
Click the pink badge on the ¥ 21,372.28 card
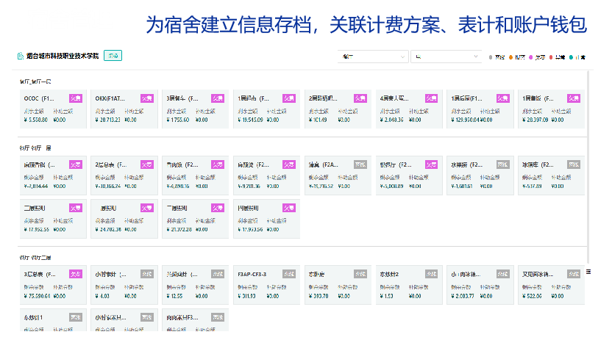click(218, 208)
